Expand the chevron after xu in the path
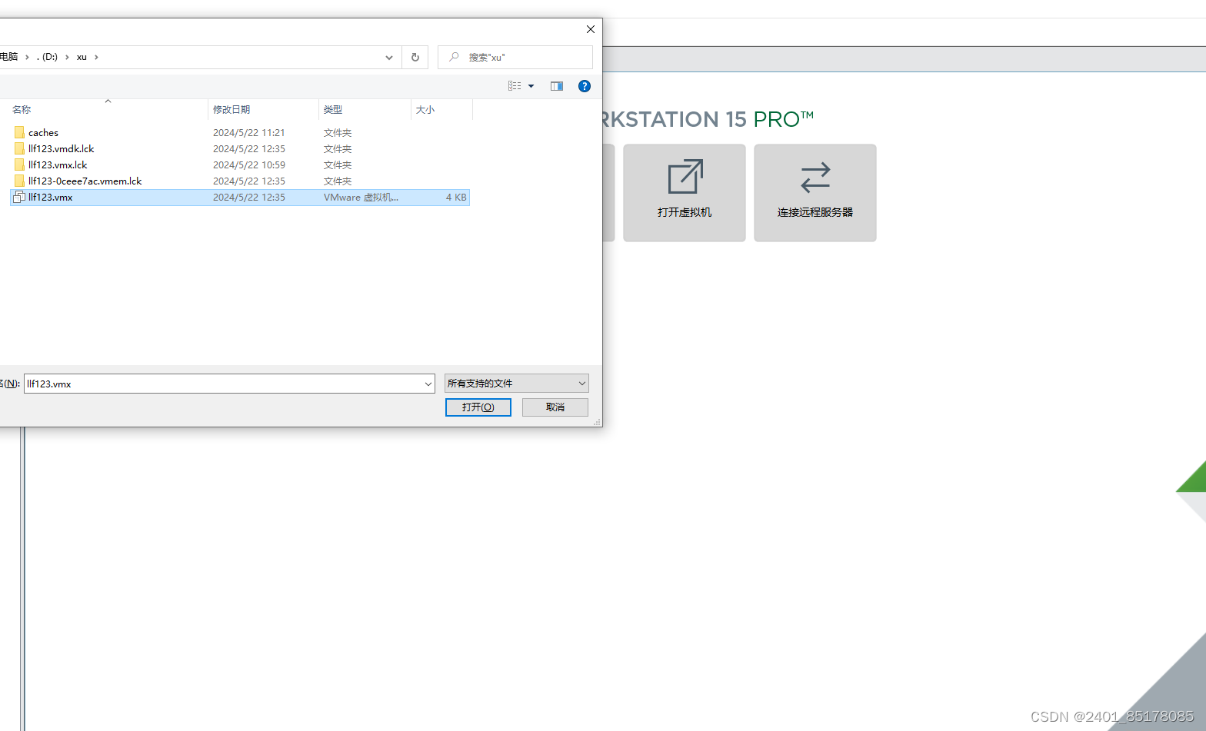This screenshot has height=731, width=1206. pyautogui.click(x=96, y=57)
